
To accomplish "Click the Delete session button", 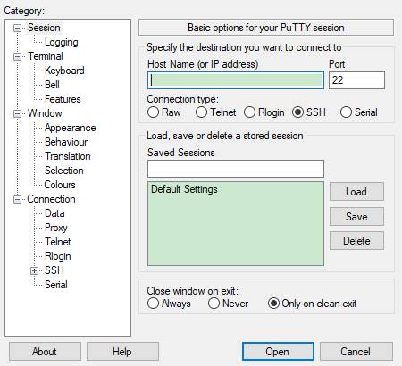I will click(356, 241).
